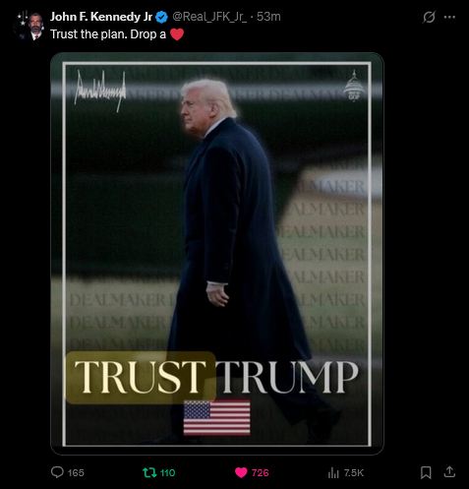This screenshot has width=469, height=489.
Task: Click the share upload arrow icon
Action: pos(449,472)
